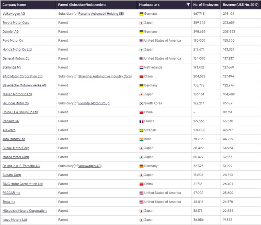Follow Shanghai Automotive Industry Corp parent link
261x225 pixels.
pyautogui.click(x=104, y=77)
